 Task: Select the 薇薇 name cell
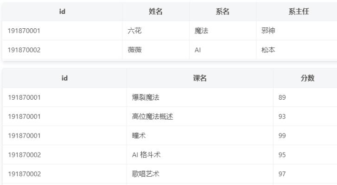pos(156,50)
